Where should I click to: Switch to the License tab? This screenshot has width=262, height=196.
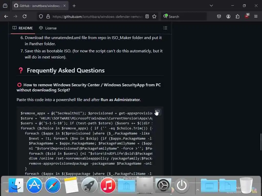[48, 28]
